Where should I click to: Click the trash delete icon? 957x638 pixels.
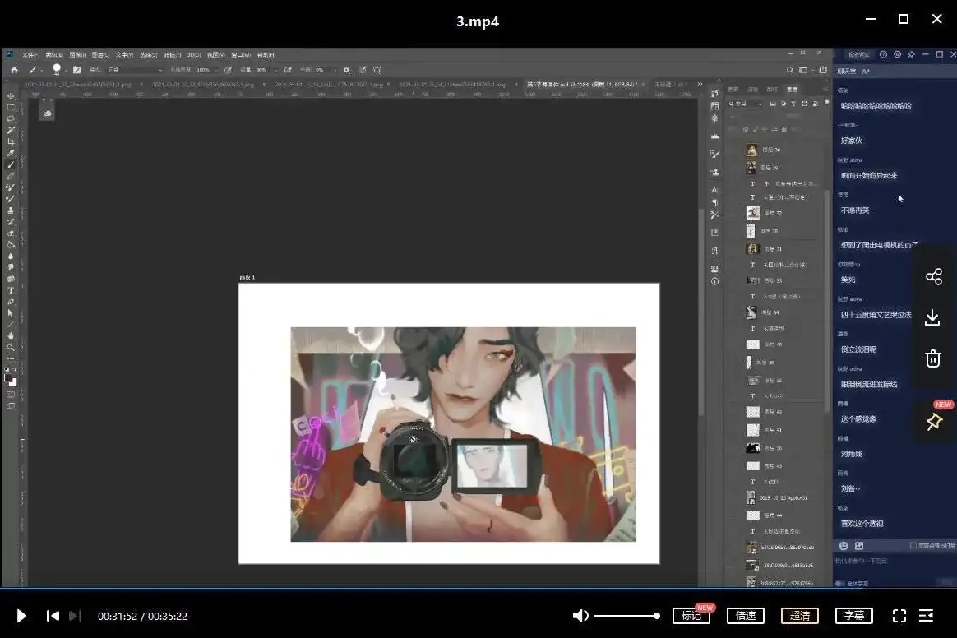coord(932,358)
